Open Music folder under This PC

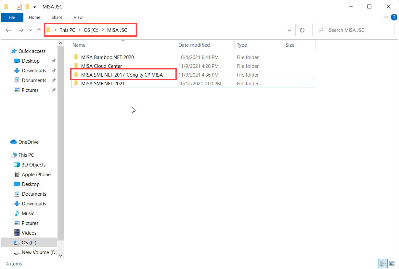pos(28,213)
